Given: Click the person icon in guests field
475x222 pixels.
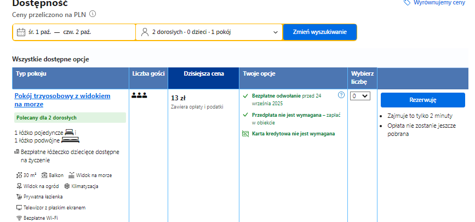Looking at the screenshot, I should coord(145,32).
